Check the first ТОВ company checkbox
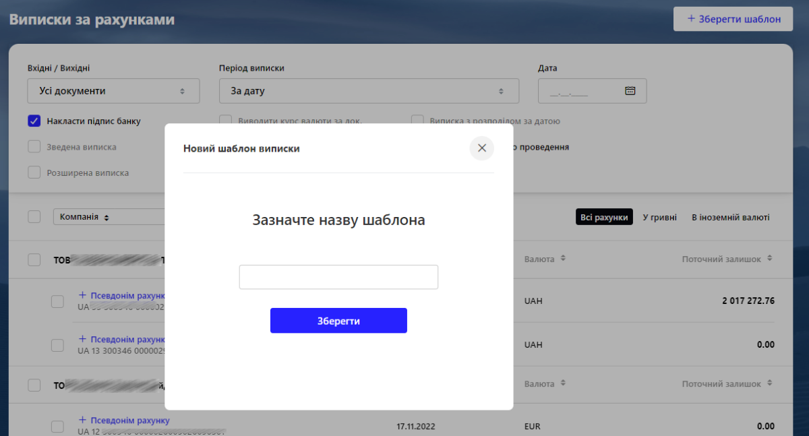The height and width of the screenshot is (436, 809). pos(34,260)
